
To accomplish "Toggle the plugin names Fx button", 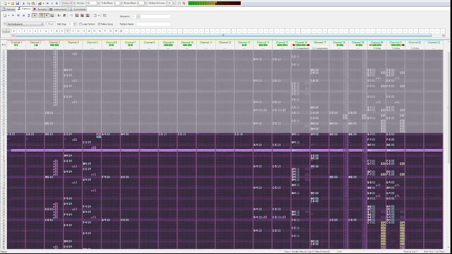I will 47,16.
